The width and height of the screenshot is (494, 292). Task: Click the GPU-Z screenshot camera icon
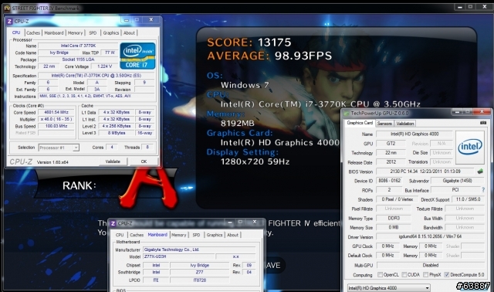pyautogui.click(x=483, y=123)
